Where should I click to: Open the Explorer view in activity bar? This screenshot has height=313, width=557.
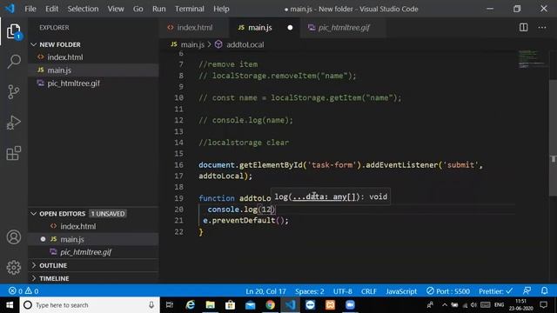tap(14, 31)
